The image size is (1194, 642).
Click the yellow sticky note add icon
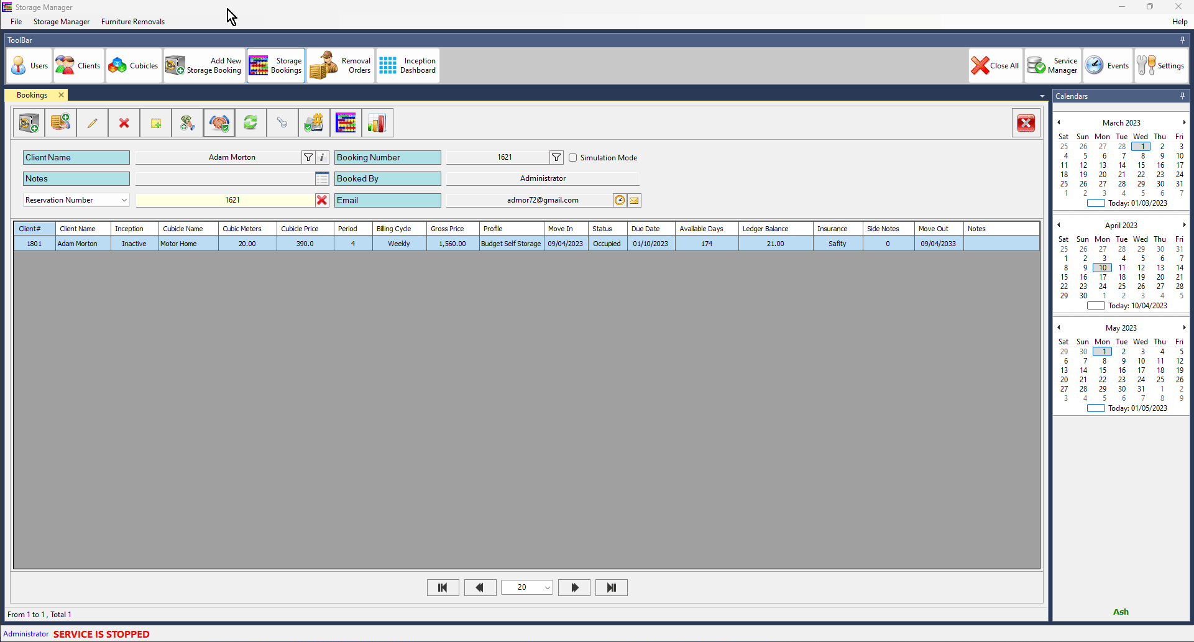tap(155, 123)
